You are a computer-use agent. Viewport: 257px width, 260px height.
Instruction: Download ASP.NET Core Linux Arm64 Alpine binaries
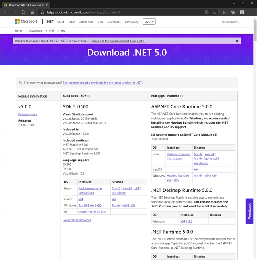(x=203, y=158)
